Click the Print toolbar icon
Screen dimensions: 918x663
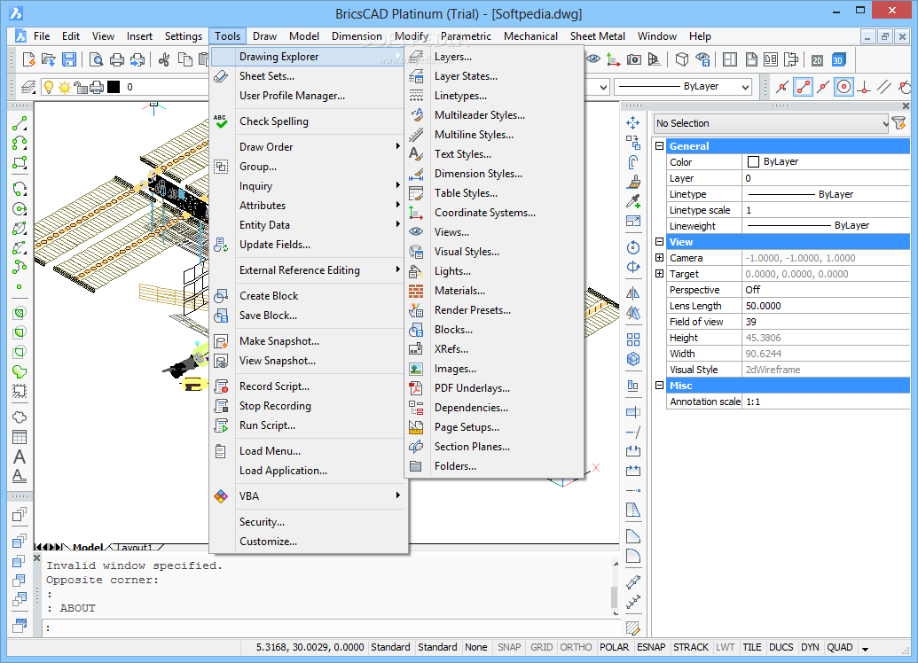point(117,59)
